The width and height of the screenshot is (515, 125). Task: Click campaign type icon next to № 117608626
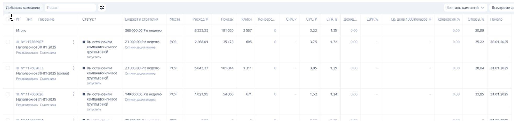18,94
